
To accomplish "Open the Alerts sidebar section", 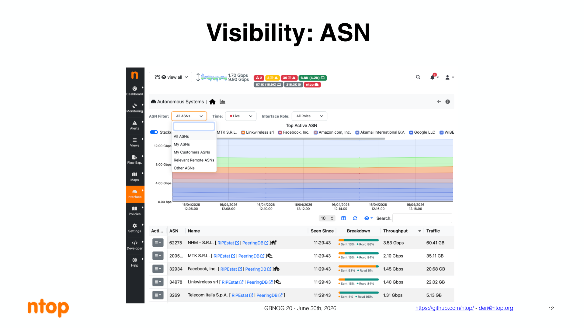I will point(135,125).
